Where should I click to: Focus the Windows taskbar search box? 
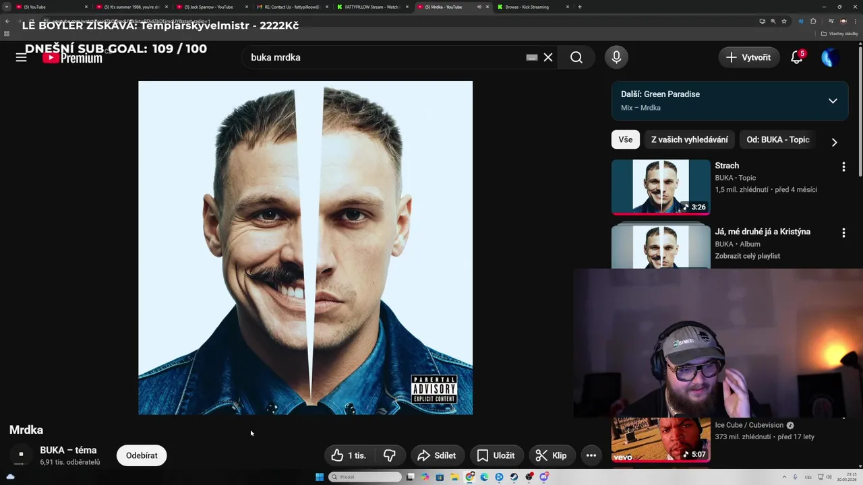click(365, 477)
